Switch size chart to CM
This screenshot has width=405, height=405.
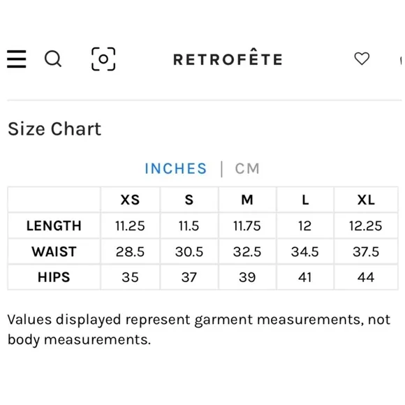click(247, 169)
